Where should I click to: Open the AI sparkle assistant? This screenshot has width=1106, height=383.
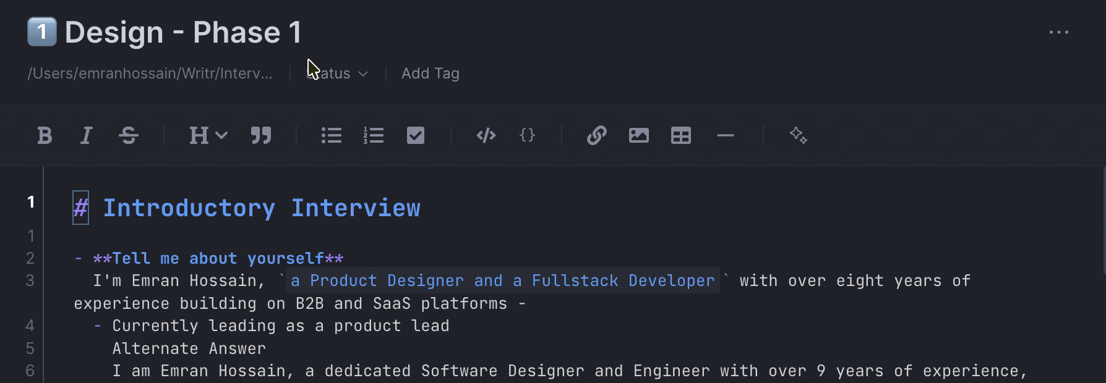799,135
